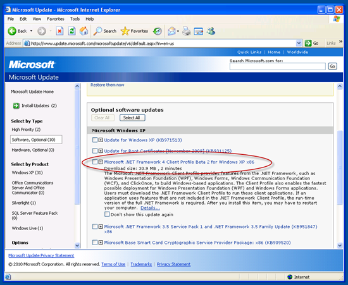Click the Windows flag logo icon
Viewport: 348px width, 285px height.
pos(337,19)
